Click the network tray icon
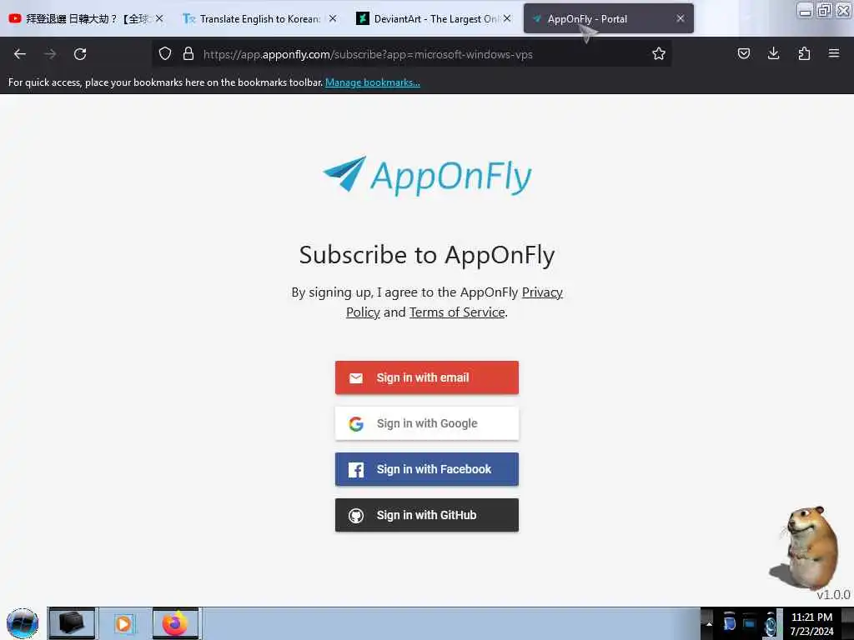The height and width of the screenshot is (640, 854). coord(750,623)
